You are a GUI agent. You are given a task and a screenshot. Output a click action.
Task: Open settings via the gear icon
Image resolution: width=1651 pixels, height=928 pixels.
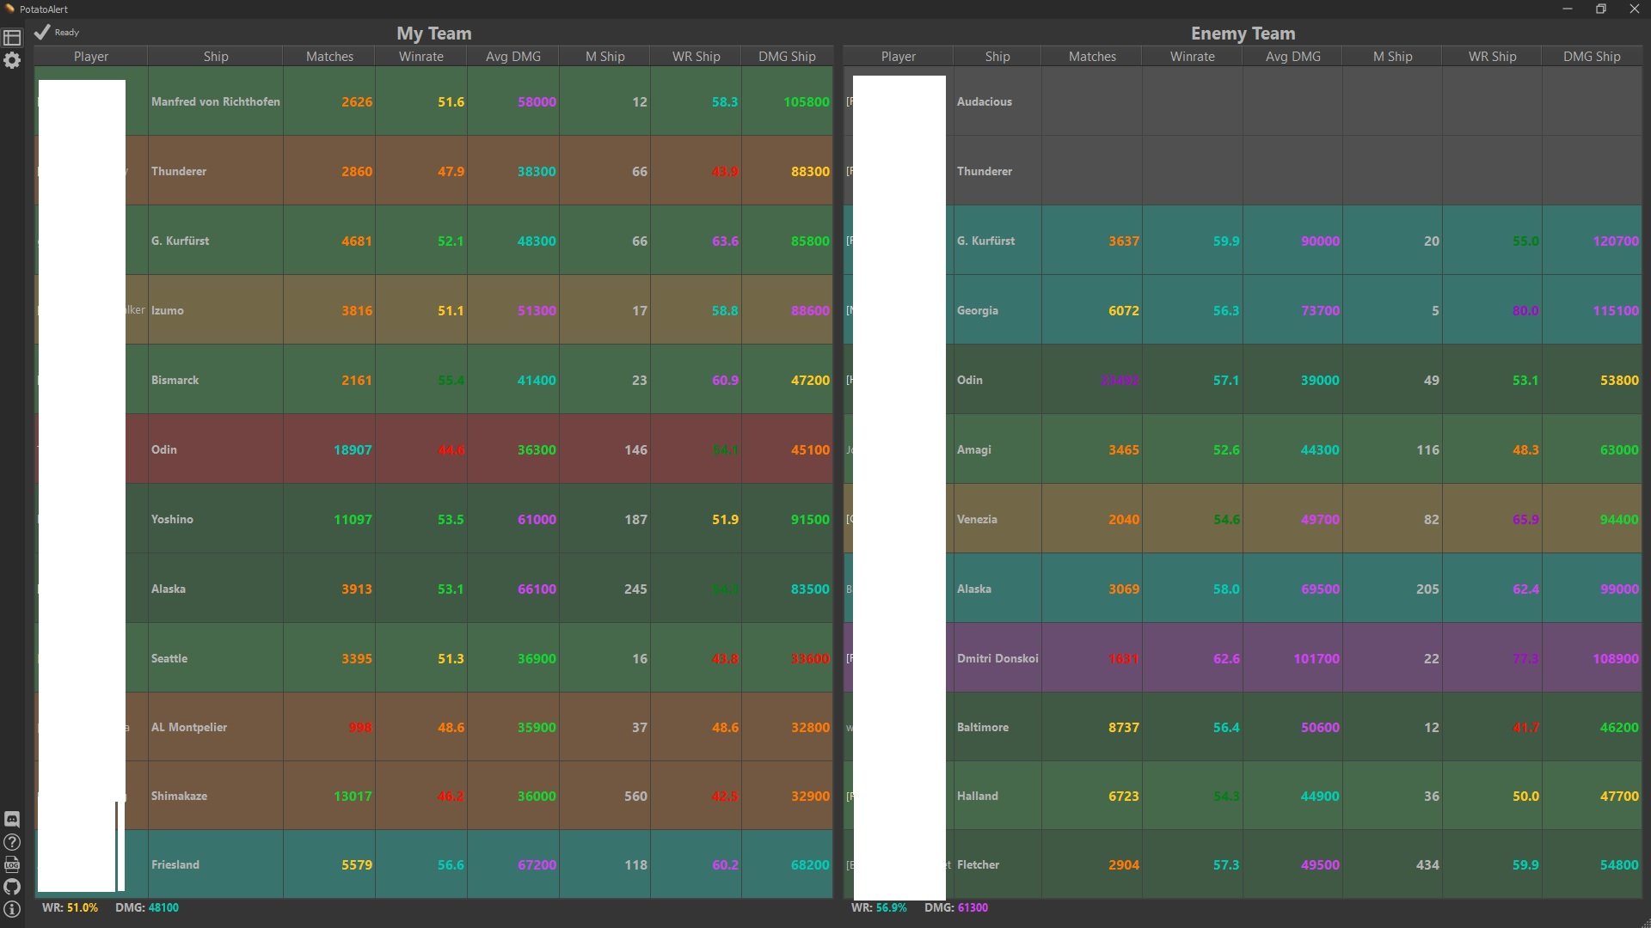[x=12, y=61]
